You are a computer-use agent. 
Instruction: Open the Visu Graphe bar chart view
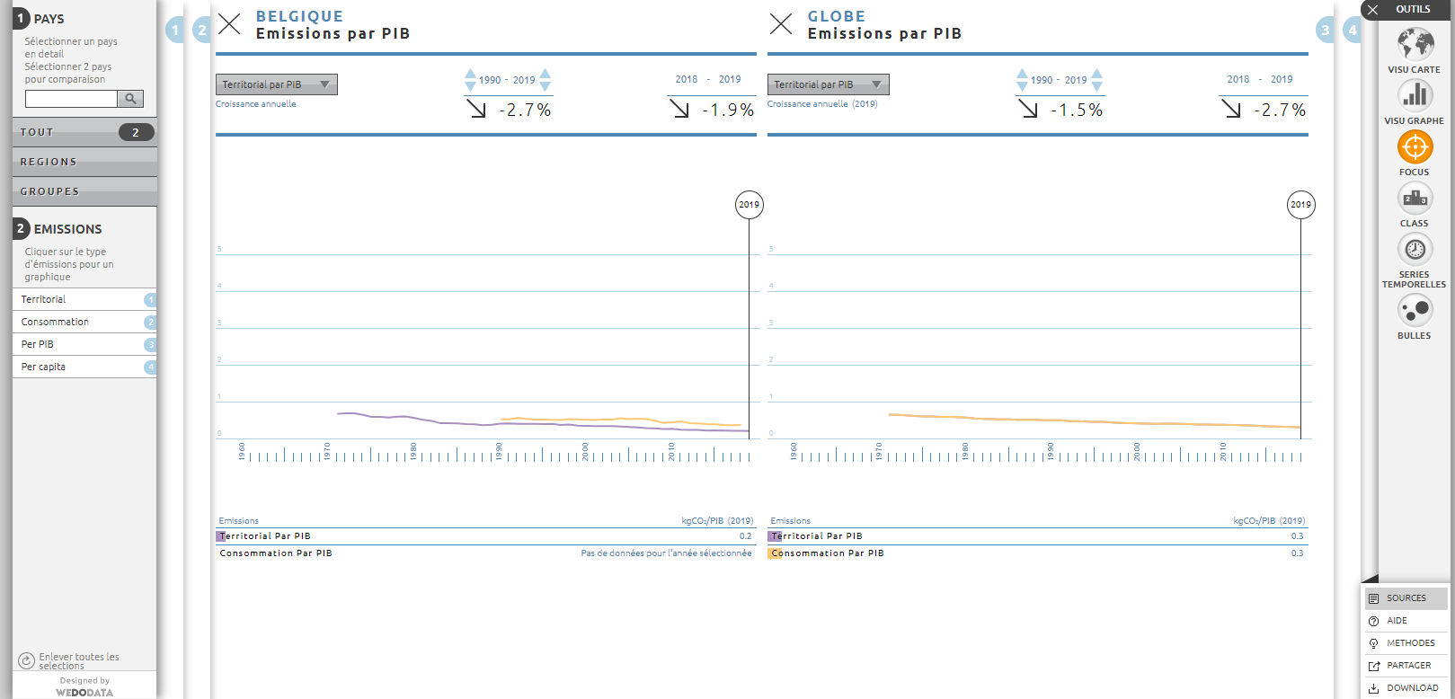[1415, 95]
